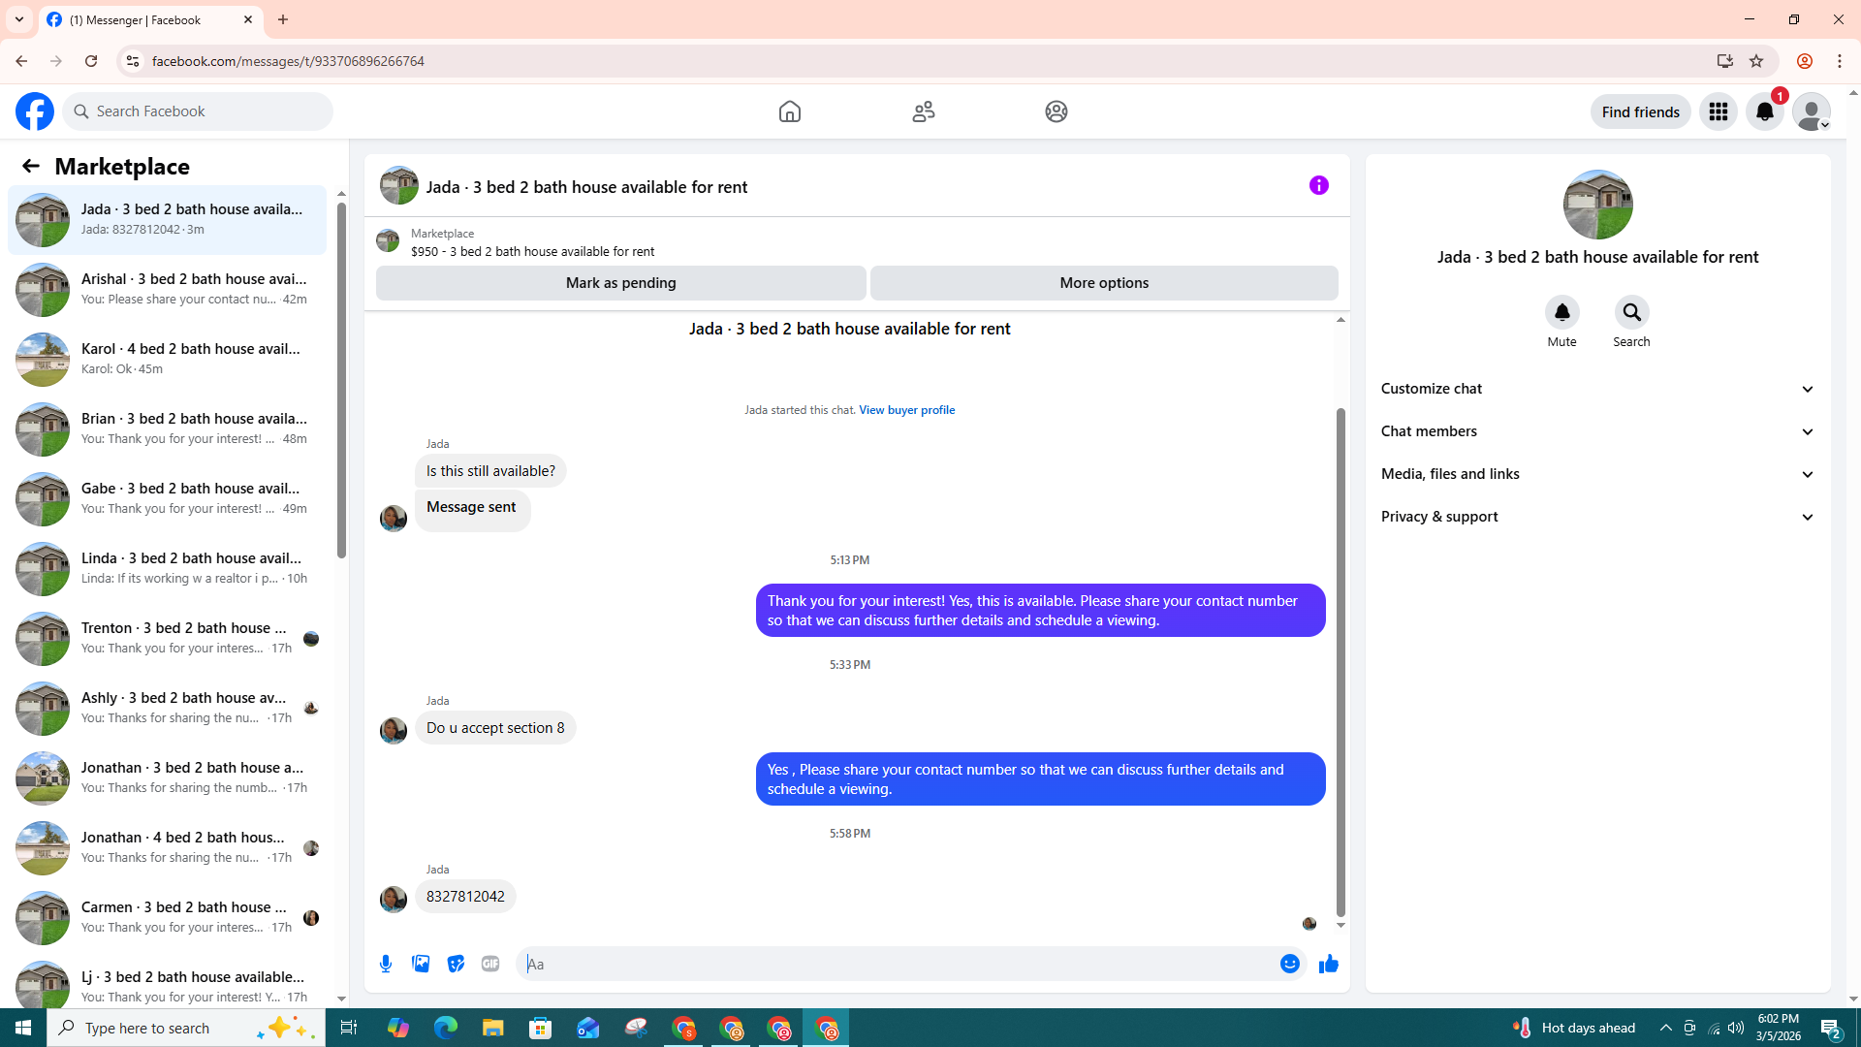This screenshot has width=1861, height=1047.
Task: Attach a file with the photo icon
Action: point(421,964)
